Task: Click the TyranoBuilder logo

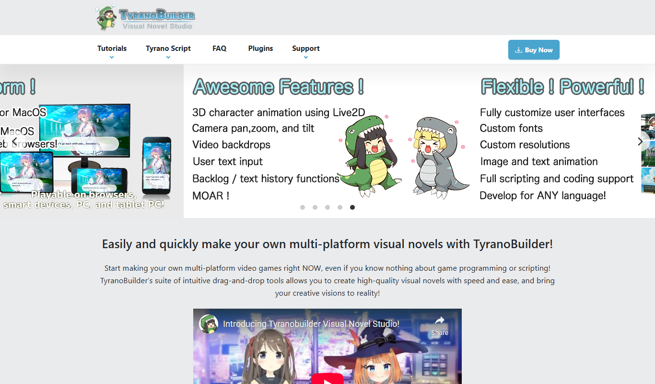Action: (145, 18)
